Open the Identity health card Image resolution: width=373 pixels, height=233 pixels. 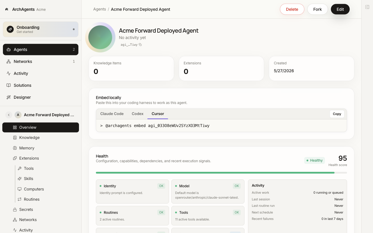point(132,191)
